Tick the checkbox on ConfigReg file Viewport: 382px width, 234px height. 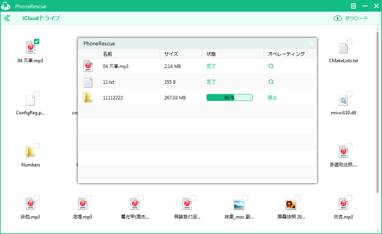[x=37, y=94]
